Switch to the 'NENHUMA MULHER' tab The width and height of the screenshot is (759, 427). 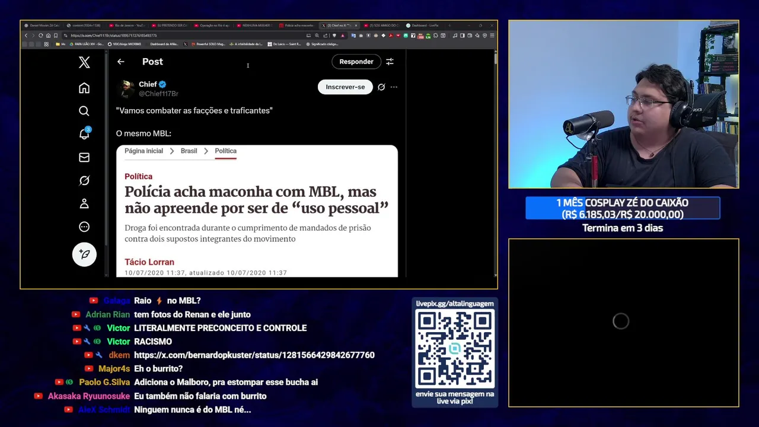tap(254, 26)
